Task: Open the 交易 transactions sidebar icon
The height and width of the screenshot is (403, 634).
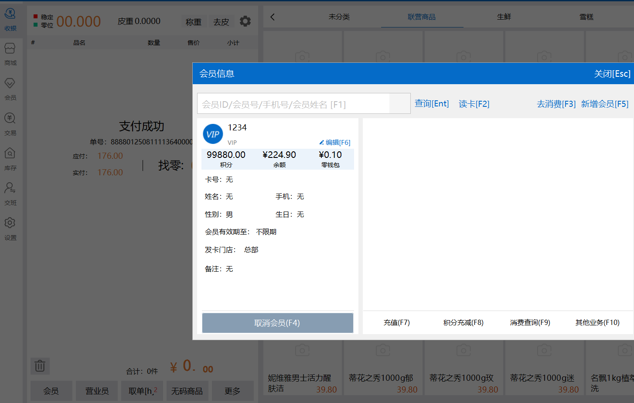Action: tap(10, 124)
